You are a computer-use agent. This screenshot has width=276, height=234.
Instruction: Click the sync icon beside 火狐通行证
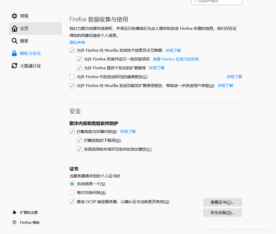(x=14, y=66)
